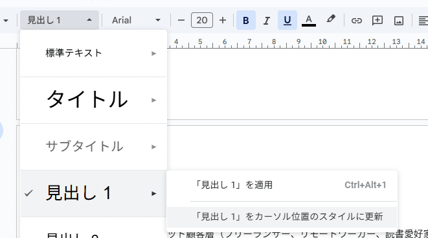Image resolution: width=428 pixels, height=238 pixels.
Task: Decrease font size with minus button
Action: [181, 20]
